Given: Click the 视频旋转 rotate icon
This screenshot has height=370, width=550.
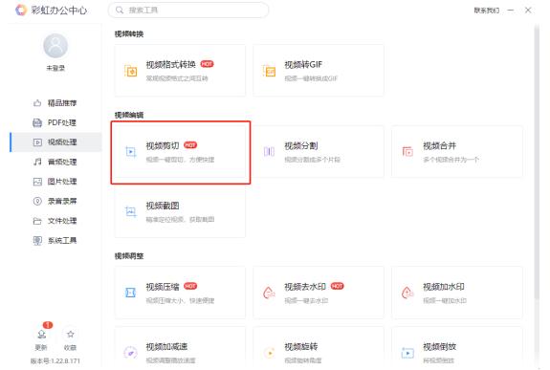Looking at the screenshot, I should (270, 353).
